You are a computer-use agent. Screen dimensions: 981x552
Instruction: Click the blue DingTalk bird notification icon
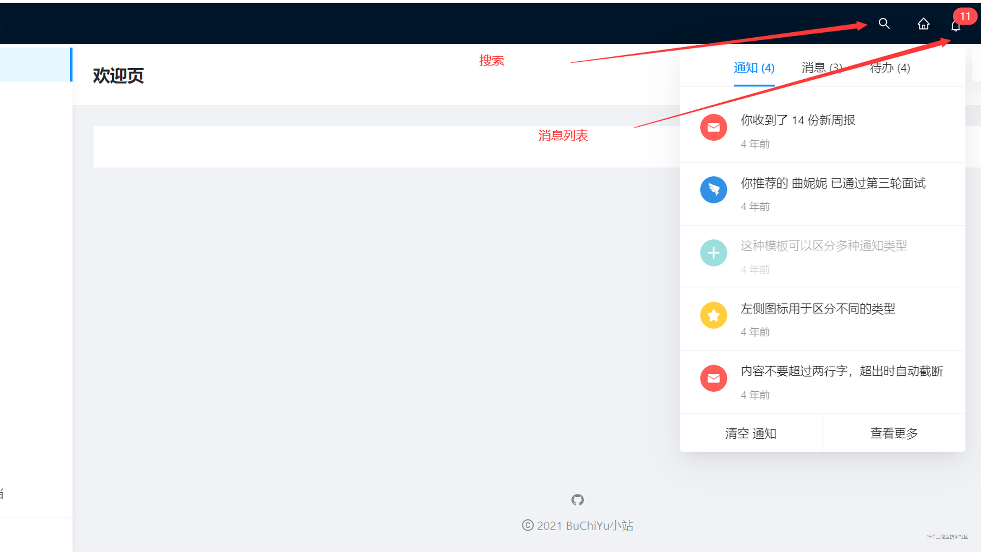click(713, 190)
